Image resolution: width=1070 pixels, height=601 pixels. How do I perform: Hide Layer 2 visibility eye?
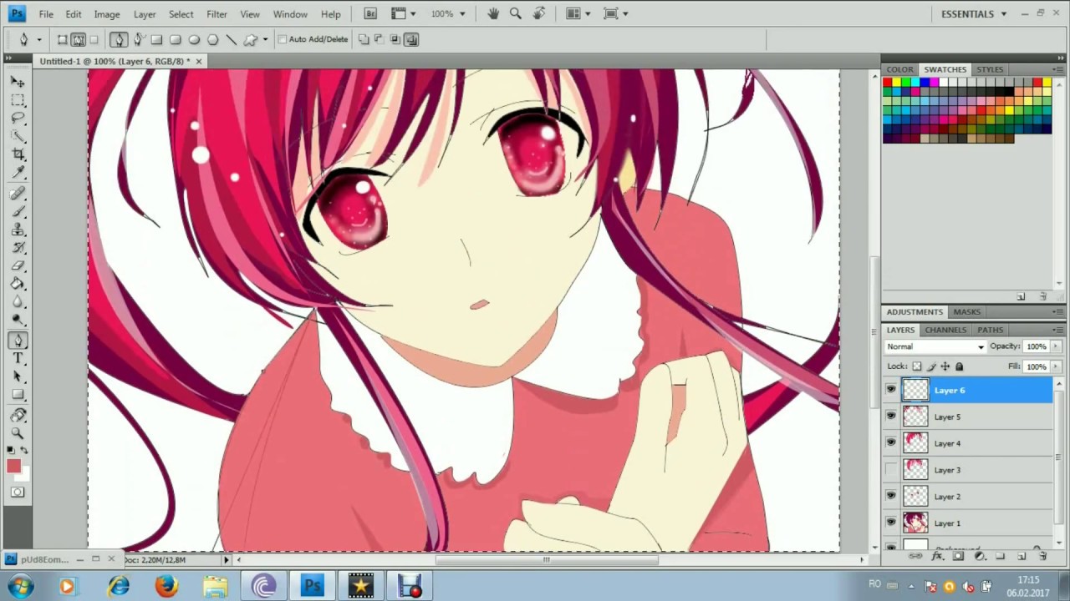point(891,497)
